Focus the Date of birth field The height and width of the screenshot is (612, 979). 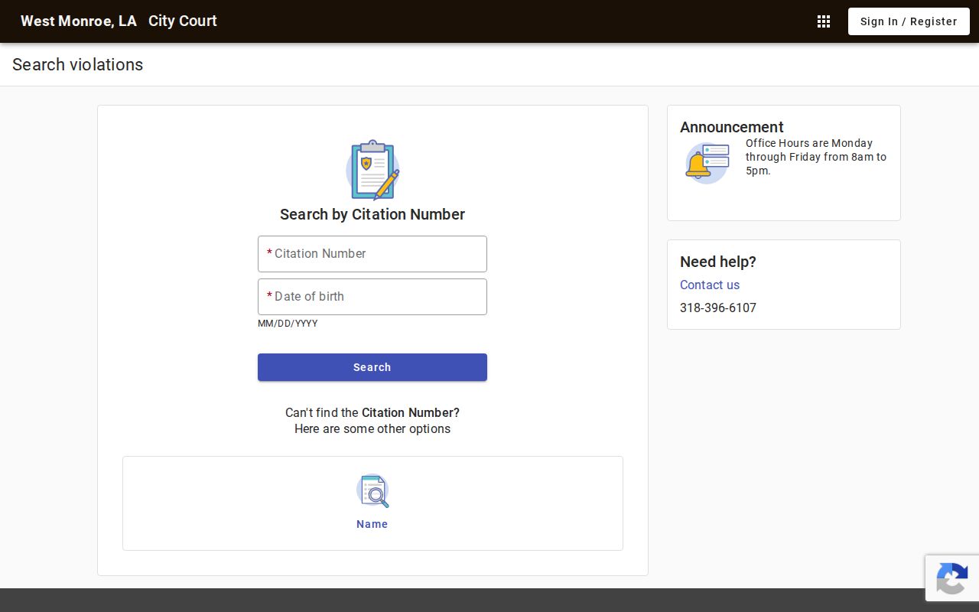pos(372,297)
